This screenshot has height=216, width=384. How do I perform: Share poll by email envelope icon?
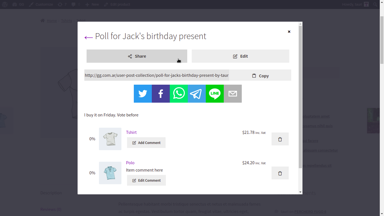coord(233,94)
